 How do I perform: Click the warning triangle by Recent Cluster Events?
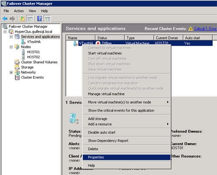tap(191, 29)
